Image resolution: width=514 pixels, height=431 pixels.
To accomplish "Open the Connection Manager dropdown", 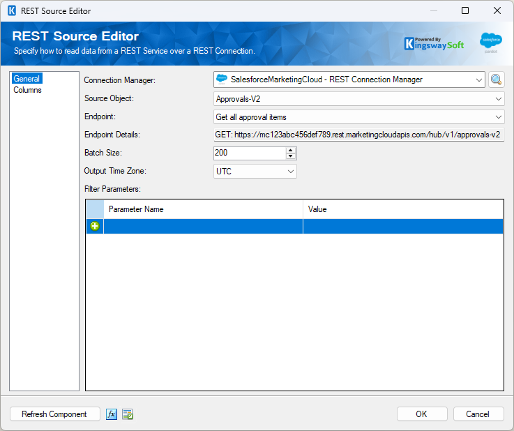I will click(x=479, y=80).
